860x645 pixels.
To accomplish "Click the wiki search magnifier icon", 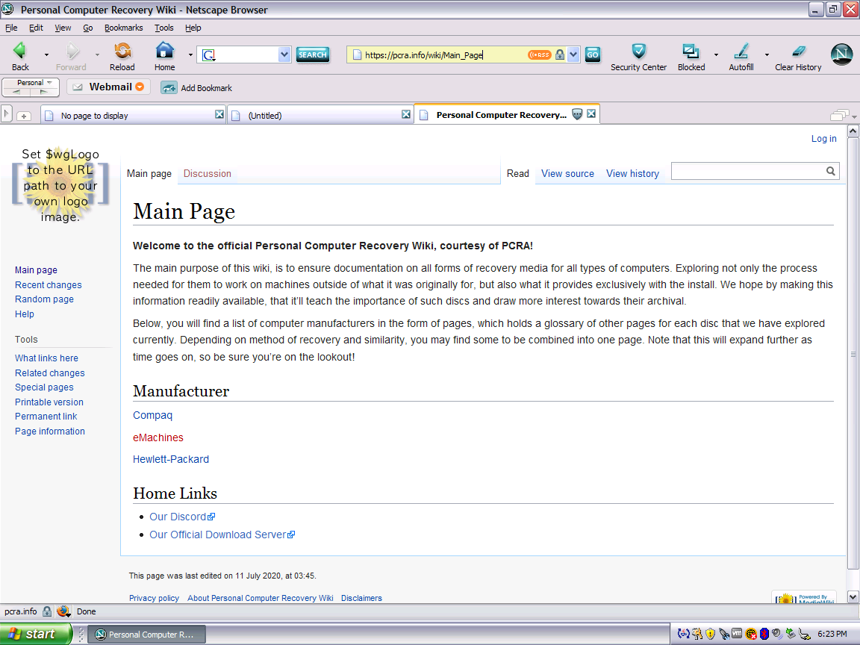I will tap(830, 171).
